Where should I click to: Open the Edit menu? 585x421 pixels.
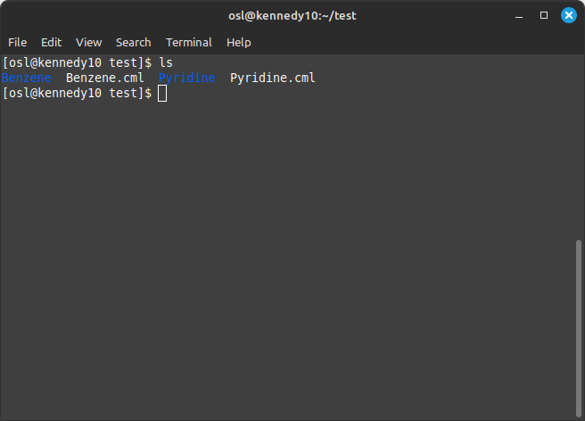[x=51, y=43]
